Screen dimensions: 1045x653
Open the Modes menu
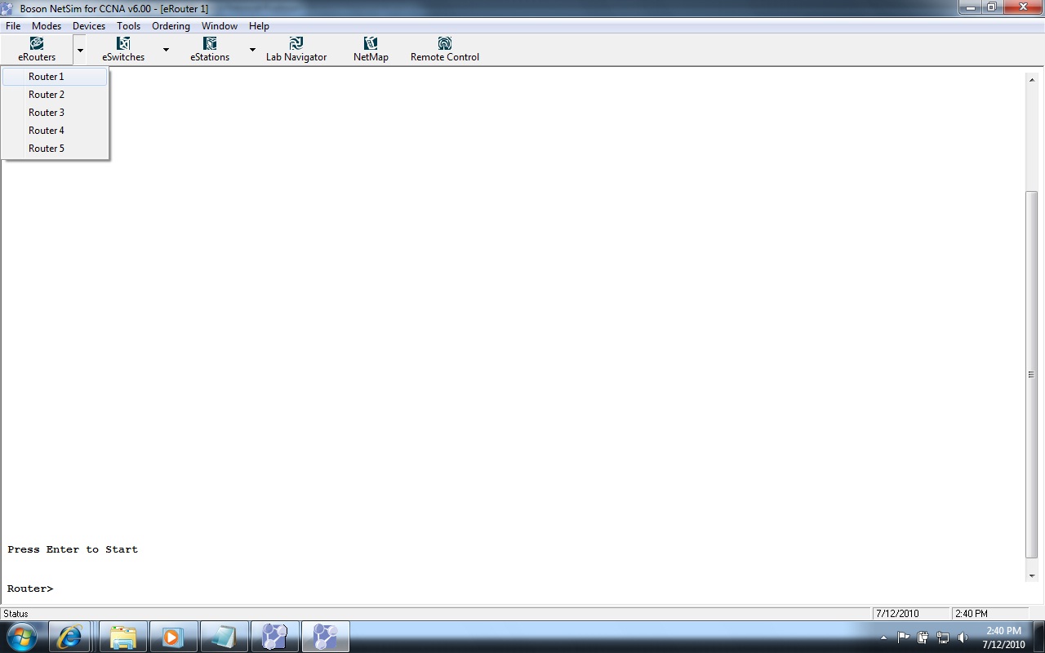[47, 26]
